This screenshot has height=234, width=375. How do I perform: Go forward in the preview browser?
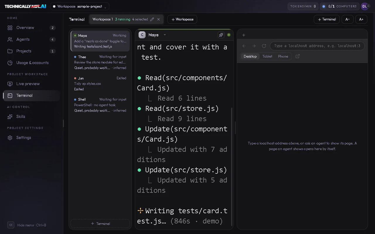(254, 46)
